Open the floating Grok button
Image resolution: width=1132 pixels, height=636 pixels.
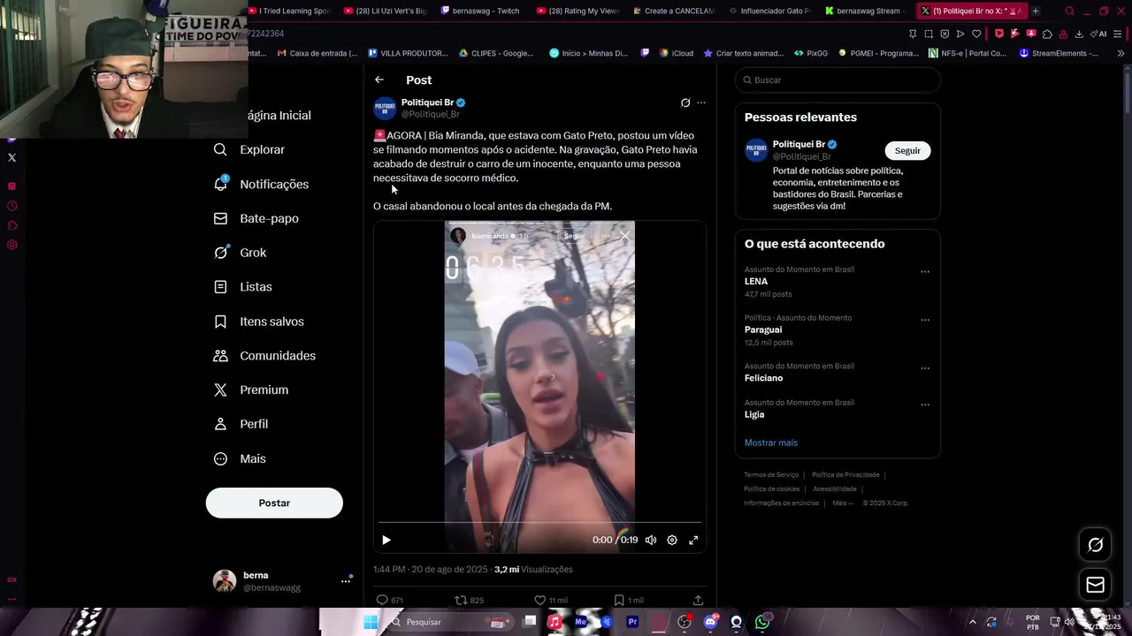point(1095,545)
